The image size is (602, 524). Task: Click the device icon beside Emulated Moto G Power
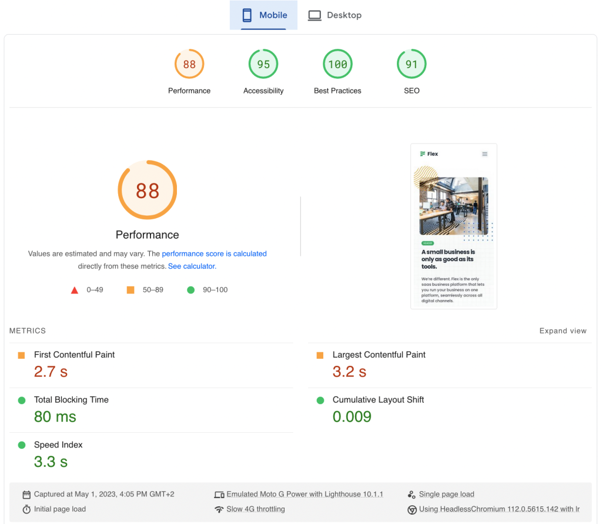[x=219, y=495]
